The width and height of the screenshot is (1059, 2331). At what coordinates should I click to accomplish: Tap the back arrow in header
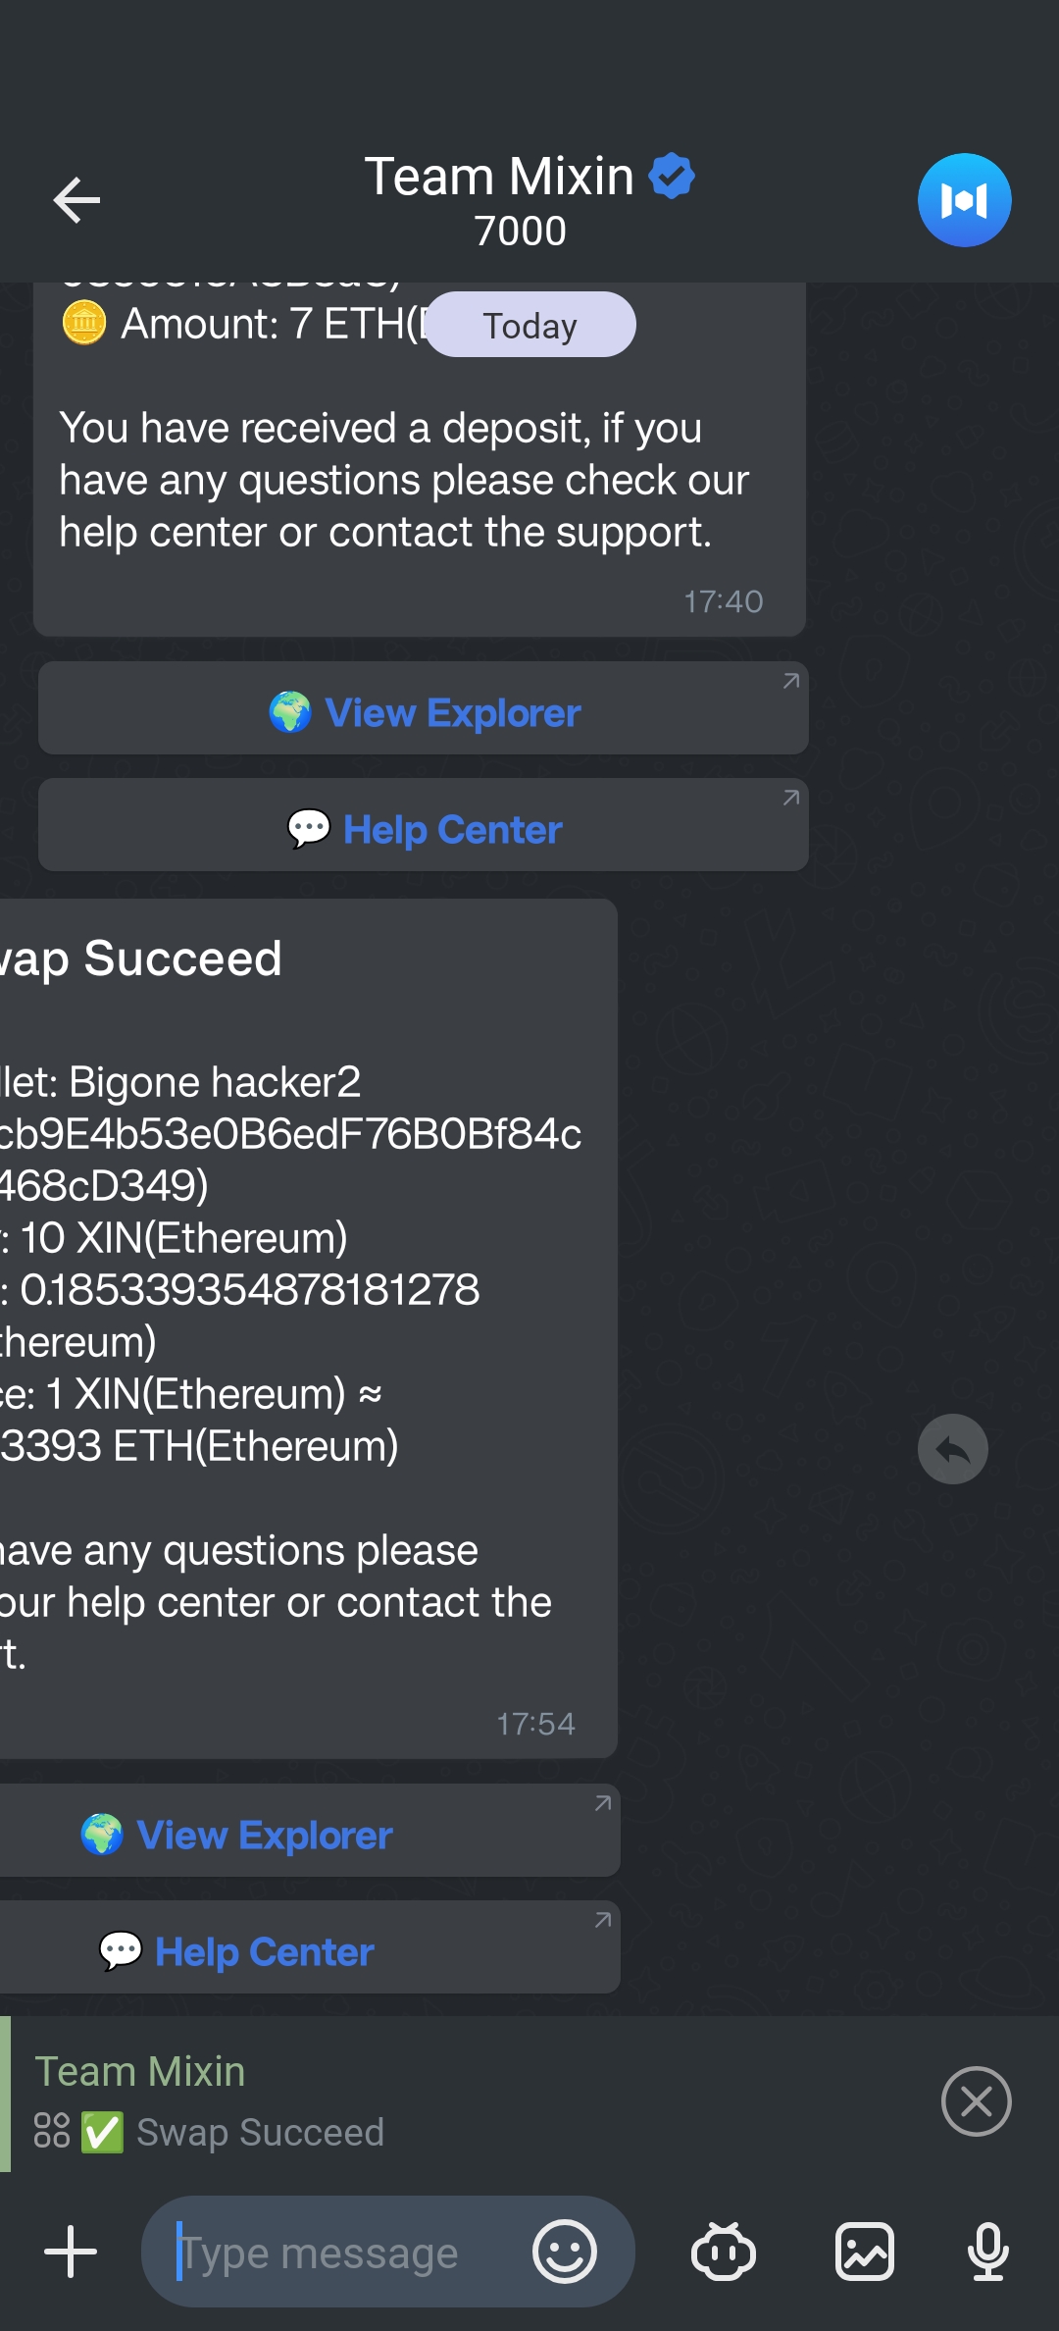click(76, 200)
